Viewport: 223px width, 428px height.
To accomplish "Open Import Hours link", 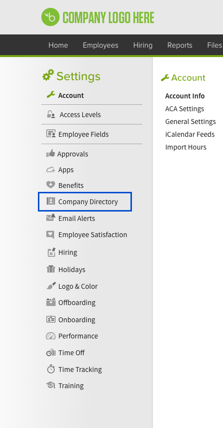I will click(x=186, y=147).
